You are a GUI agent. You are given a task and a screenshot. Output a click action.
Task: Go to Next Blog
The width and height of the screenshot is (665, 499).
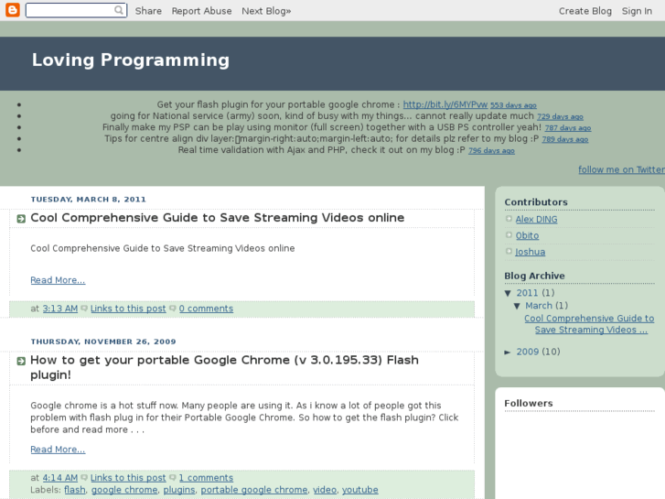[266, 11]
